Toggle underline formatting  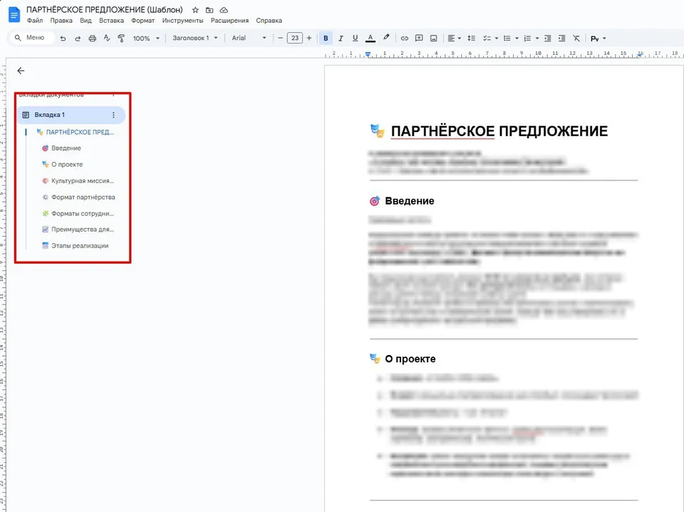tap(355, 39)
